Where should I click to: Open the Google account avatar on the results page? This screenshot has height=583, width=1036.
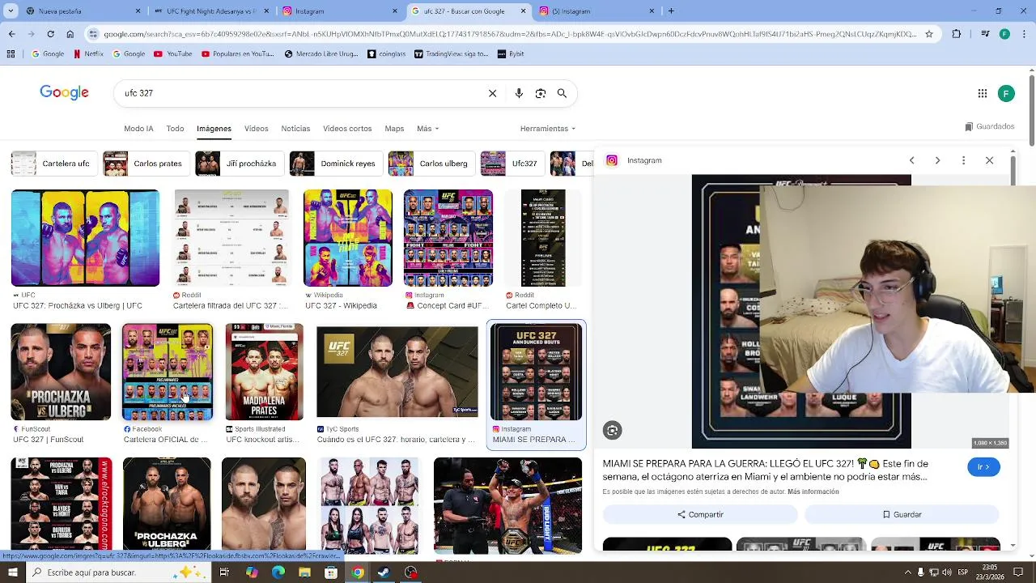coord(1006,93)
